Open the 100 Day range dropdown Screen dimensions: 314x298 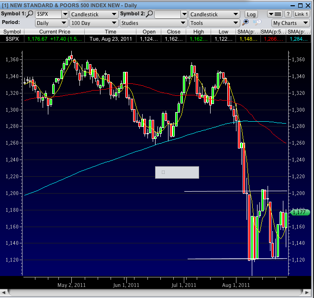coord(93,23)
